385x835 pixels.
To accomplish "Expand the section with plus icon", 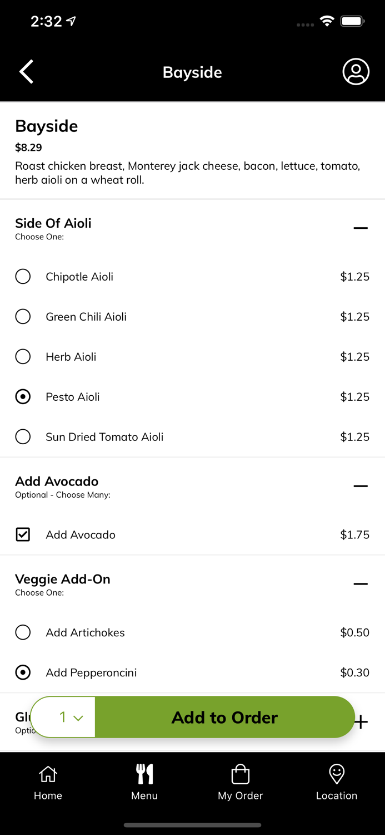I will point(362,722).
